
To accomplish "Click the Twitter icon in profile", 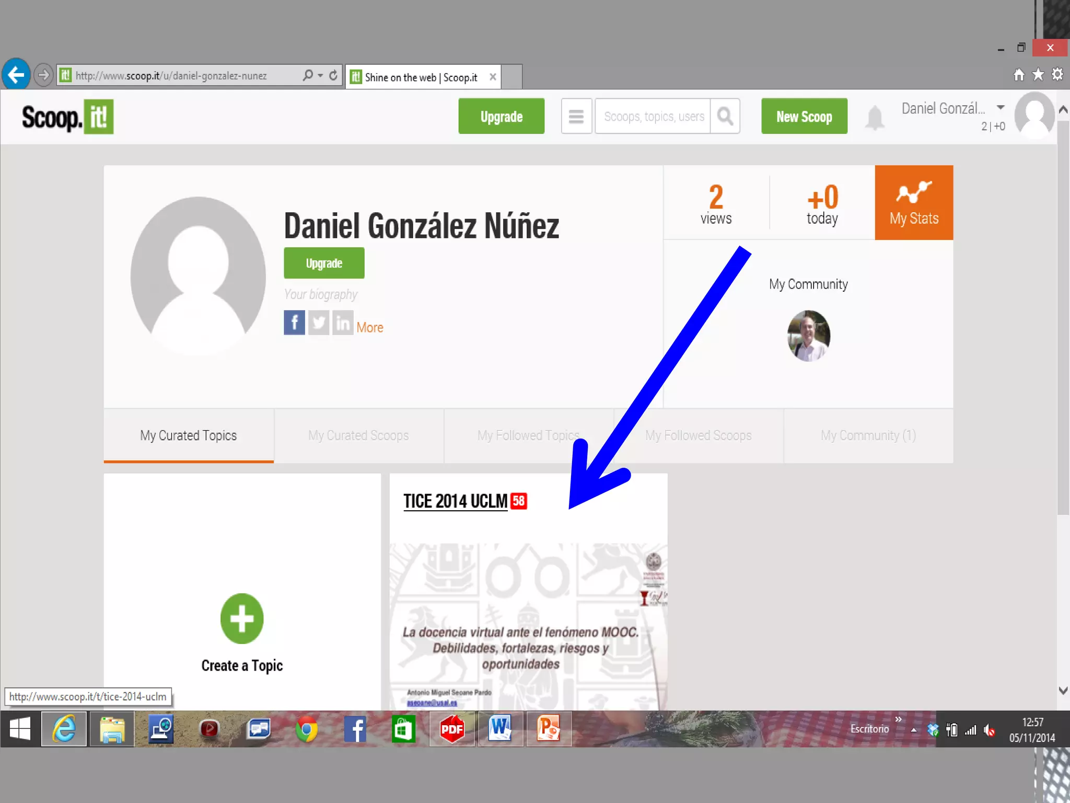I will (319, 323).
